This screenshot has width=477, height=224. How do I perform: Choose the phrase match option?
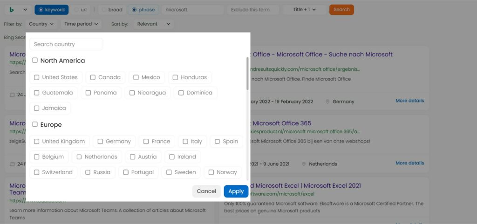click(x=143, y=10)
